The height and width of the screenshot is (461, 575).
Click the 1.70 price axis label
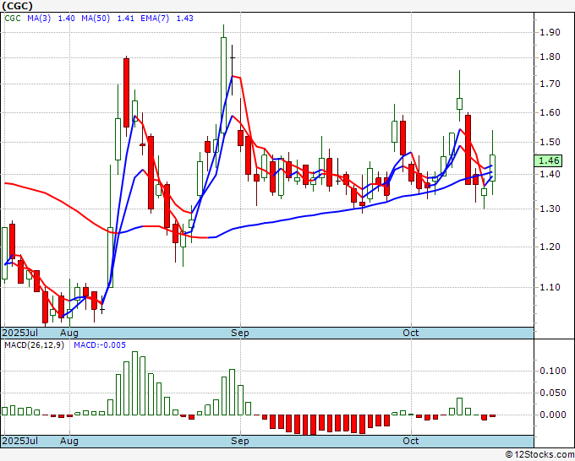[x=550, y=84]
